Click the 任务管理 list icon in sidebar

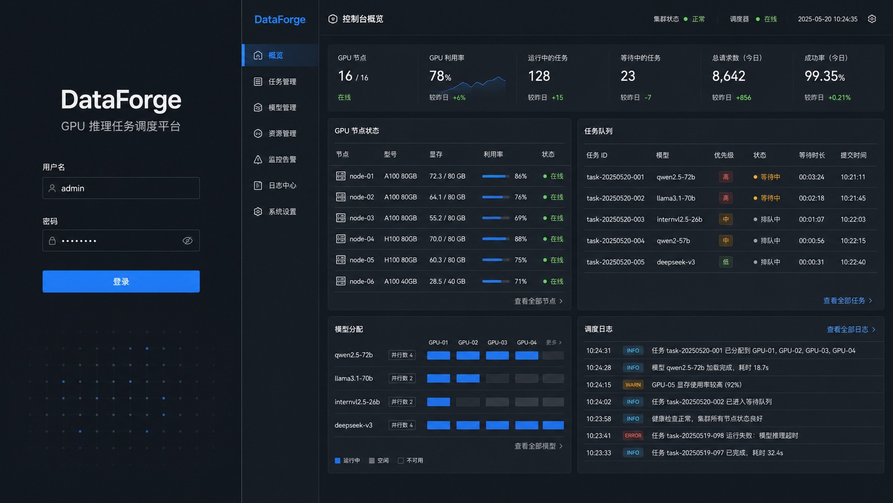(x=258, y=81)
